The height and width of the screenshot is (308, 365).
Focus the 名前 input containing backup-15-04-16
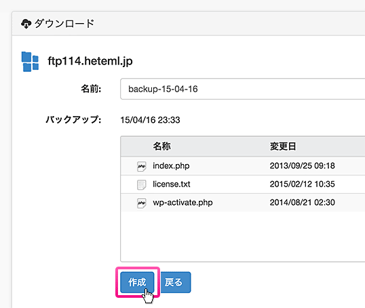[x=243, y=89]
